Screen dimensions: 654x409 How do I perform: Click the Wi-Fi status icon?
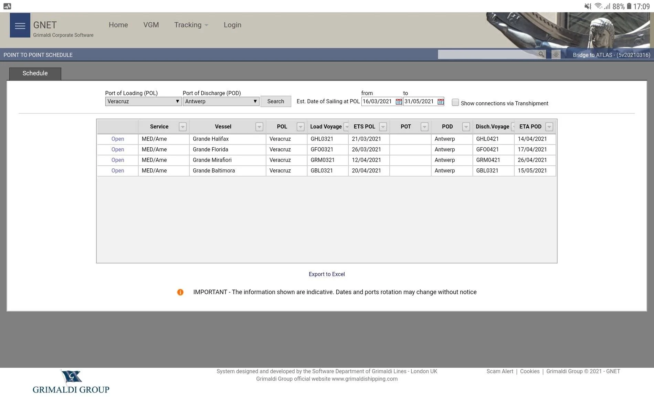point(598,6)
